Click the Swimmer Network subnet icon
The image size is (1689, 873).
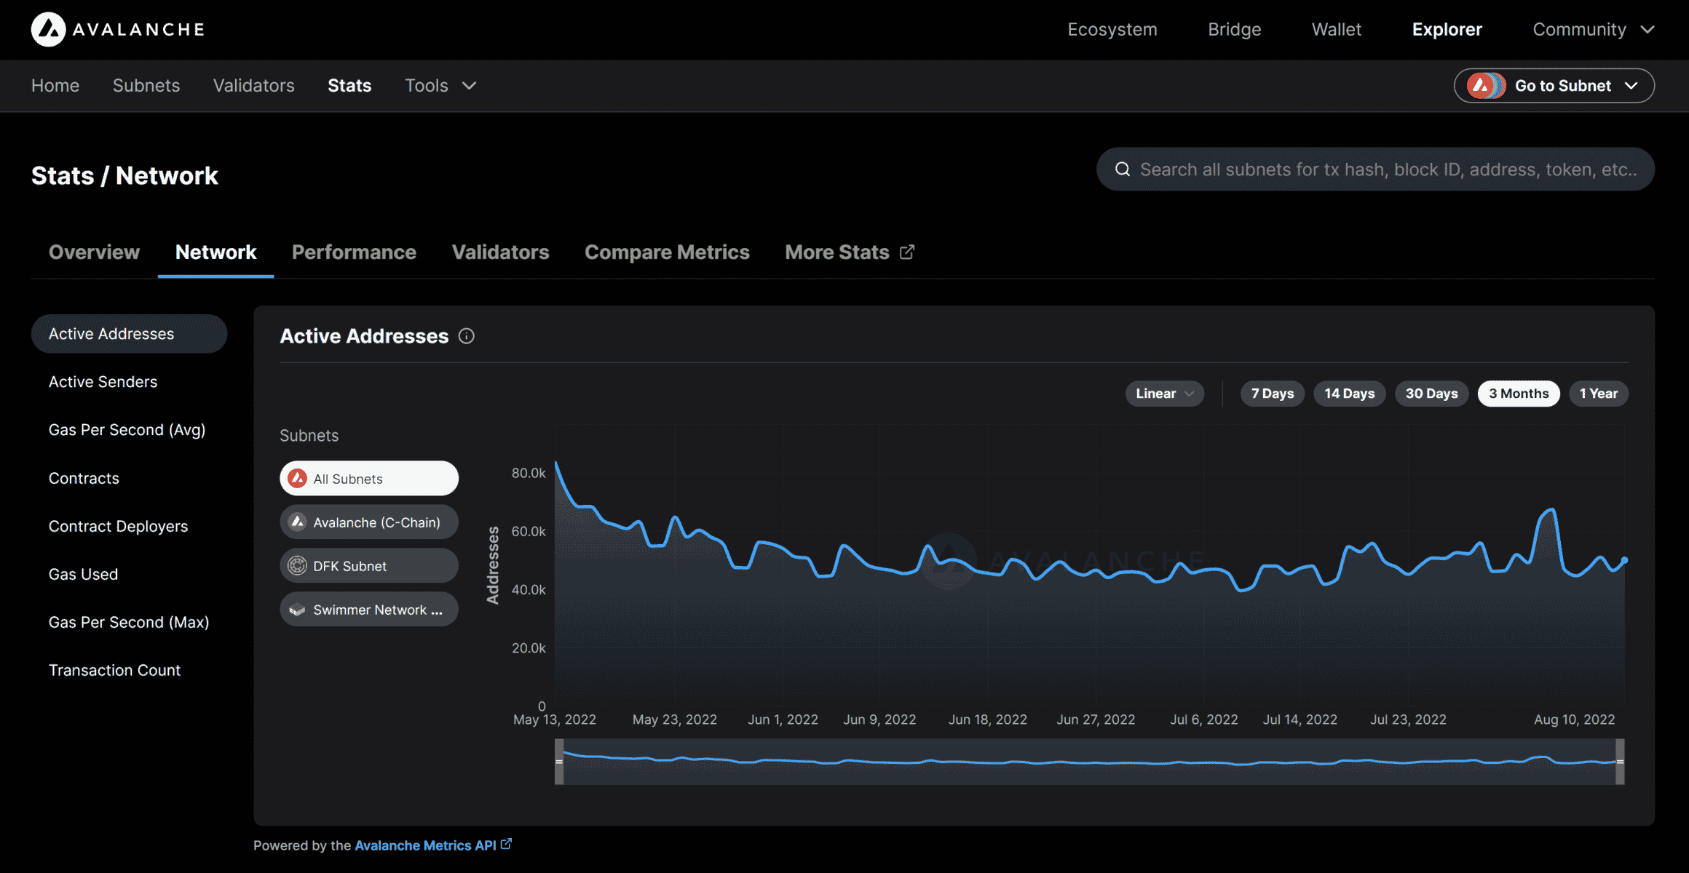tap(298, 610)
